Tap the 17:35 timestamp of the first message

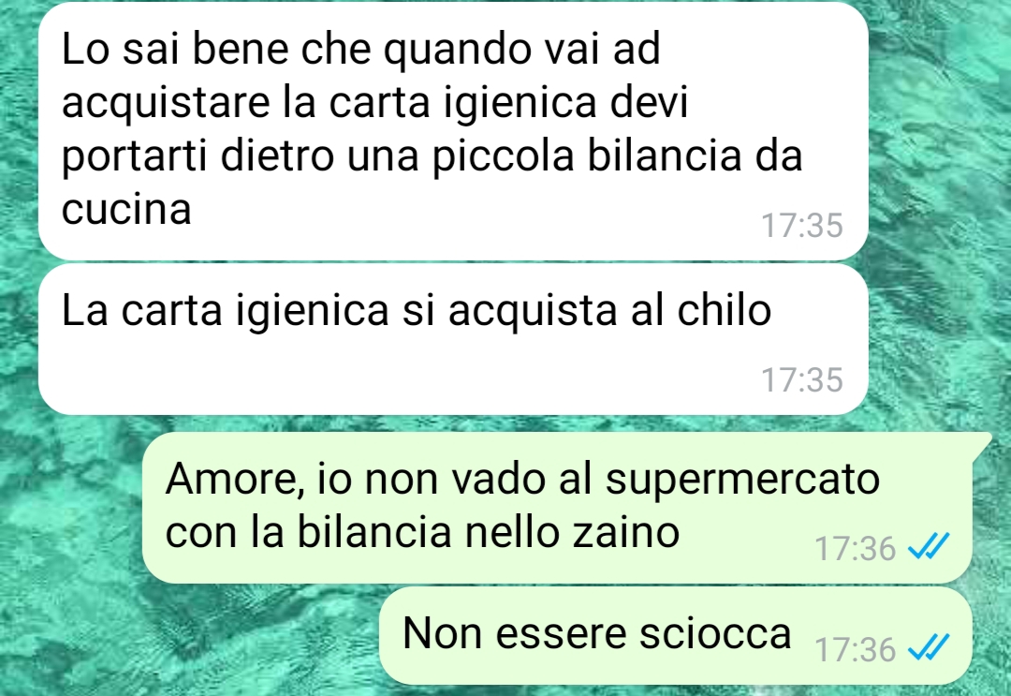[802, 225]
